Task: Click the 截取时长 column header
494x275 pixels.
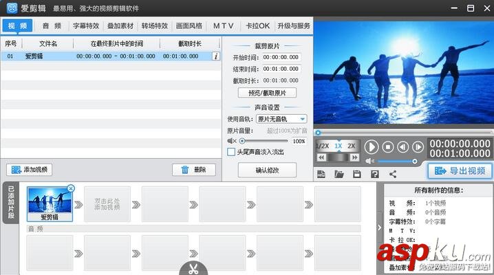Action: pyautogui.click(x=190, y=44)
